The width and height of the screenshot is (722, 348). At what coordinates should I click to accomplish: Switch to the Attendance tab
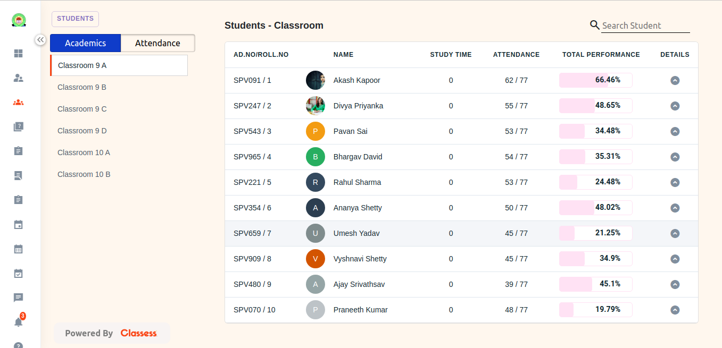(x=157, y=43)
